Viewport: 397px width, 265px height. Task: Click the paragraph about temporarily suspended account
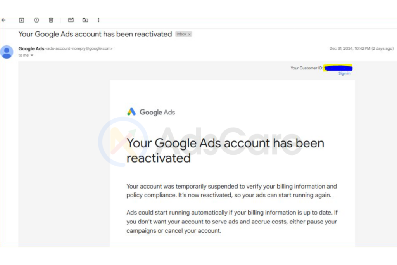point(232,191)
